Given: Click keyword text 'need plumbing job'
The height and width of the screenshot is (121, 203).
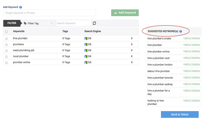Looking at the screenshot, I should point(23,50).
